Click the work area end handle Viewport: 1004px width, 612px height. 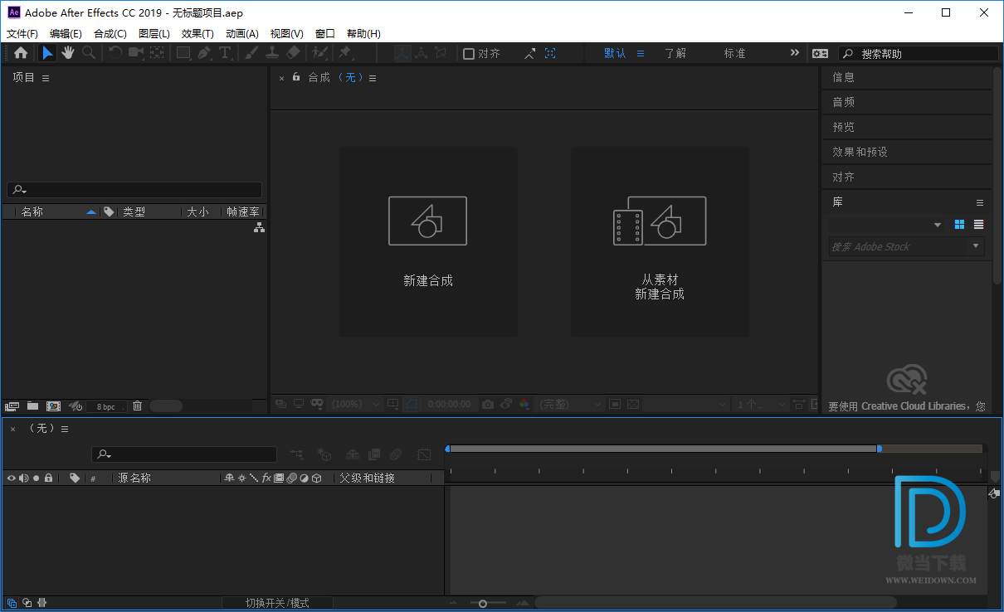coord(880,449)
